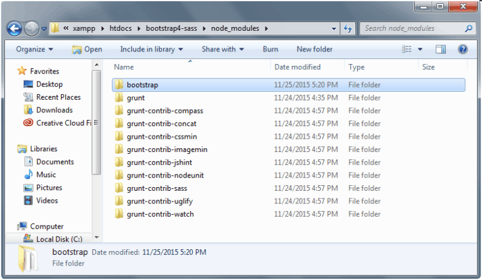Viewport: 482px width, 280px height.
Task: Select Local Disk (C:) in navigation pane
Action: coord(59,239)
